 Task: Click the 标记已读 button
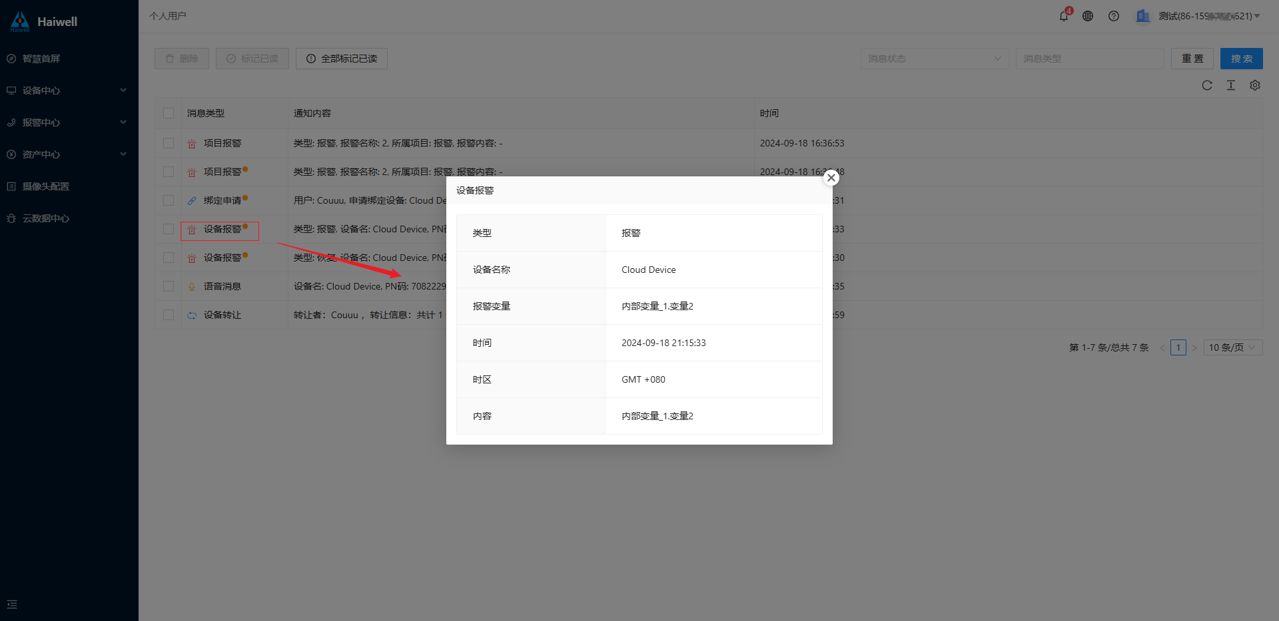pyautogui.click(x=252, y=59)
